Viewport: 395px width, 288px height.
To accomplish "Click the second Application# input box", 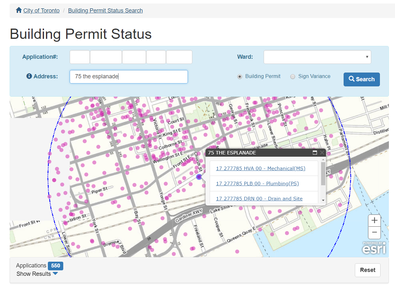I will (106, 57).
